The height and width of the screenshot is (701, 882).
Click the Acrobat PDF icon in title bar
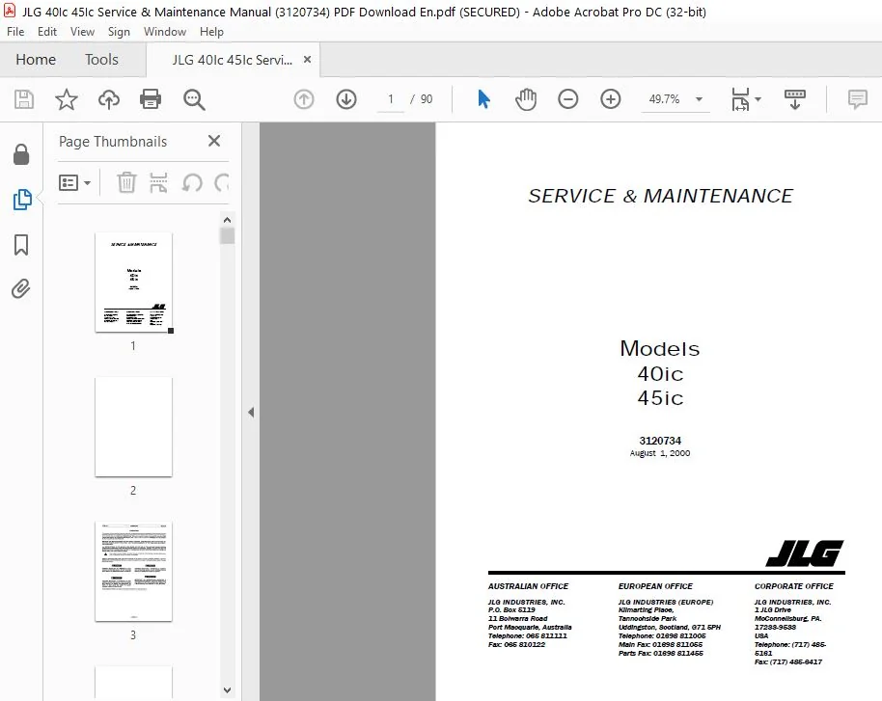coord(10,11)
